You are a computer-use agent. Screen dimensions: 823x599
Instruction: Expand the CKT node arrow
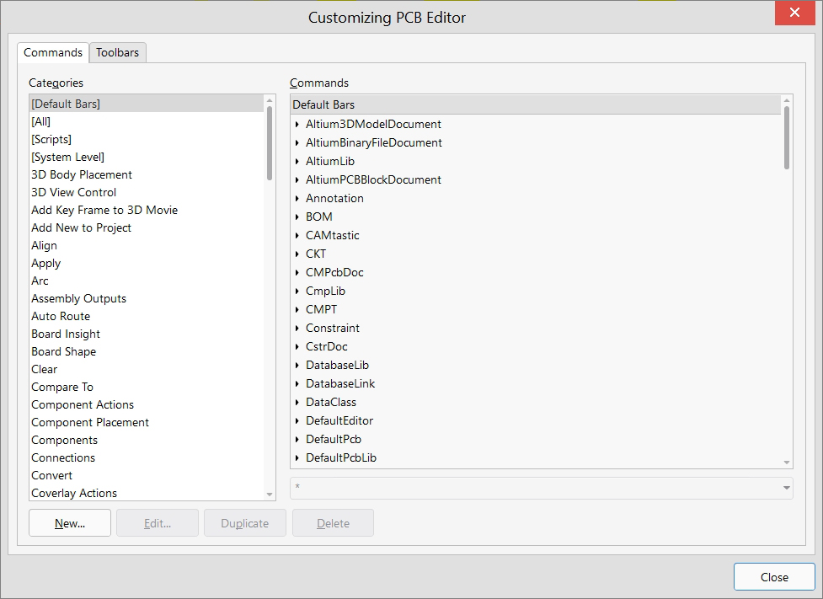[297, 254]
